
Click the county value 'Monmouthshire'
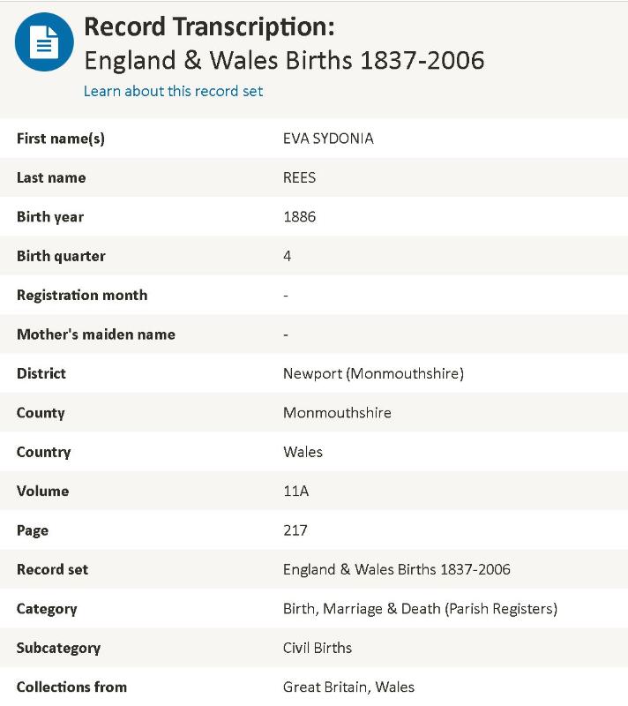(x=337, y=412)
